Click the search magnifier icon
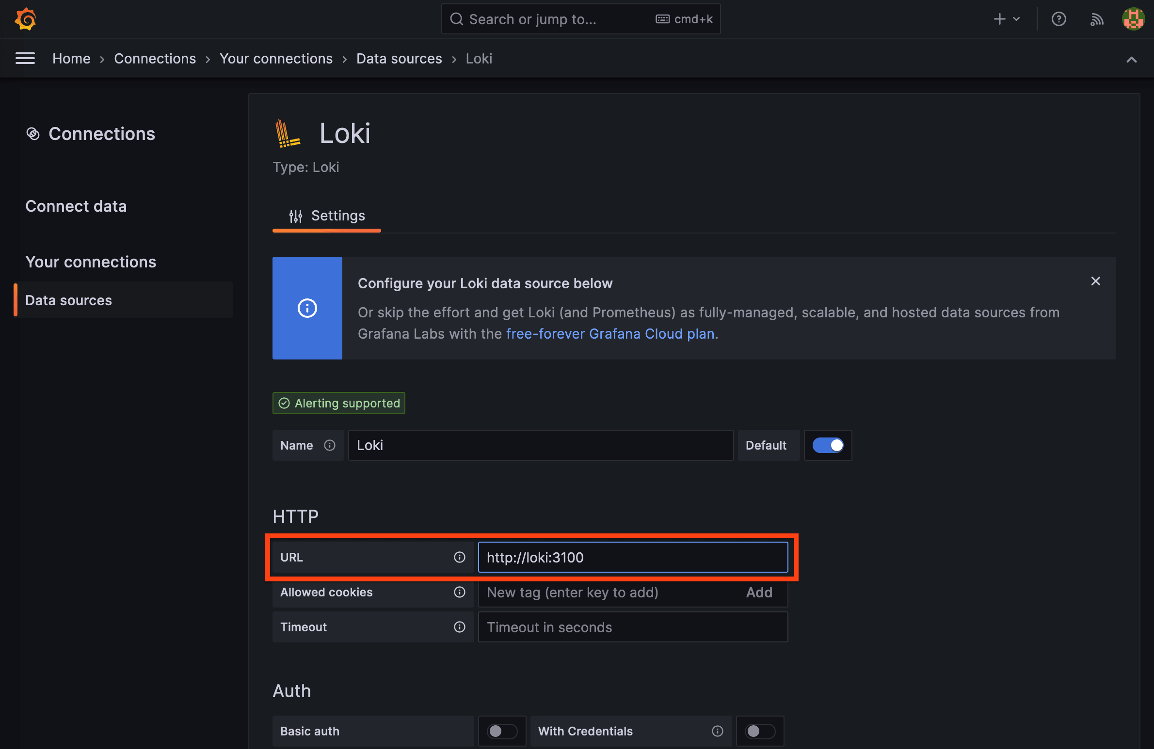 click(456, 19)
